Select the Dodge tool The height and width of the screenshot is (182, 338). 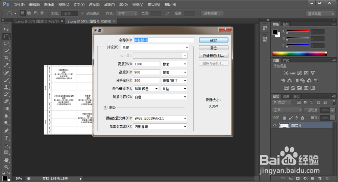(x=6, y=123)
